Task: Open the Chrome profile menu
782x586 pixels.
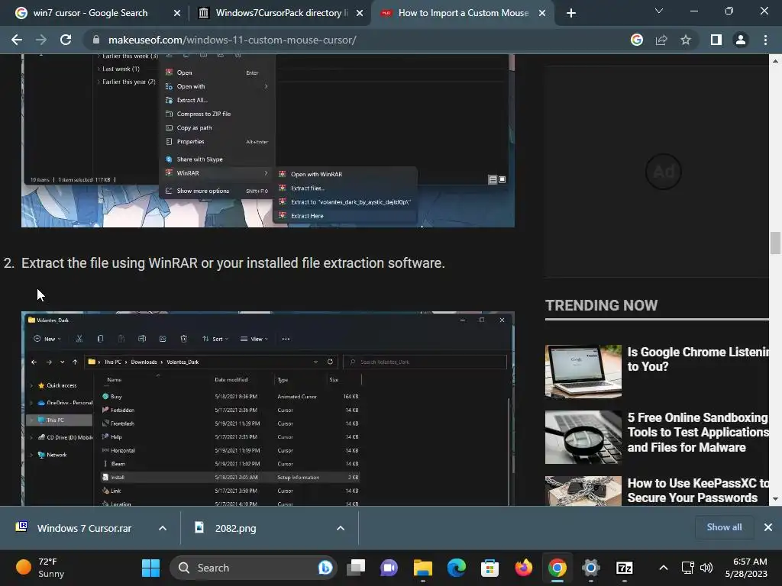Action: pyautogui.click(x=741, y=40)
